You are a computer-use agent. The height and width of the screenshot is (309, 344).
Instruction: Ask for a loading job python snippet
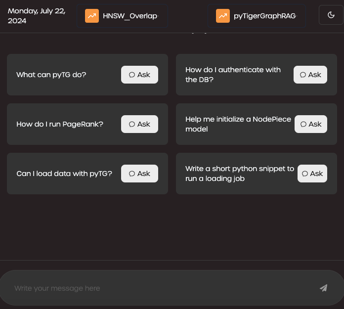(312, 174)
